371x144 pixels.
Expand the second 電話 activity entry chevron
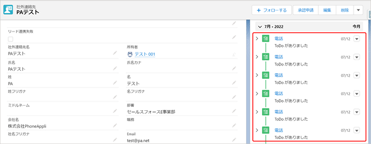tap(257, 57)
